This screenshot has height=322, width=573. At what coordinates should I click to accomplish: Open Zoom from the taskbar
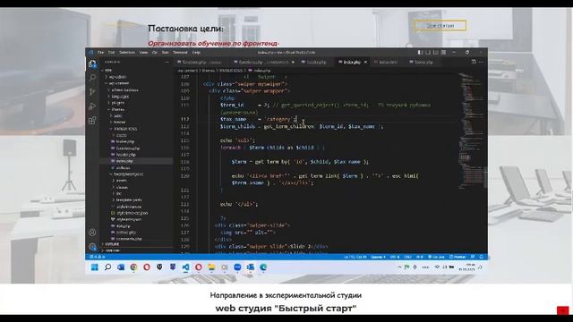237,267
